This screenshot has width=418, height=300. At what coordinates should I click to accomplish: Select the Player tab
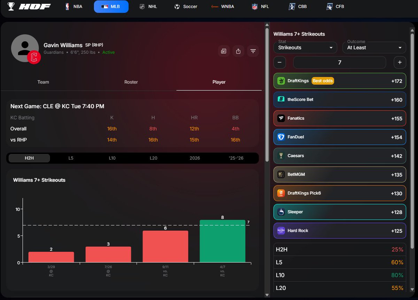(x=219, y=82)
